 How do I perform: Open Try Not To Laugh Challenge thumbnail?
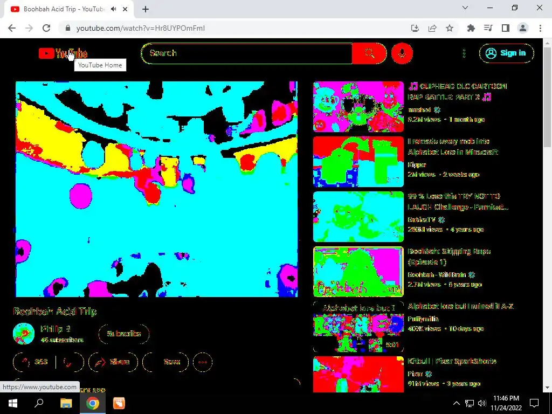[x=358, y=217]
